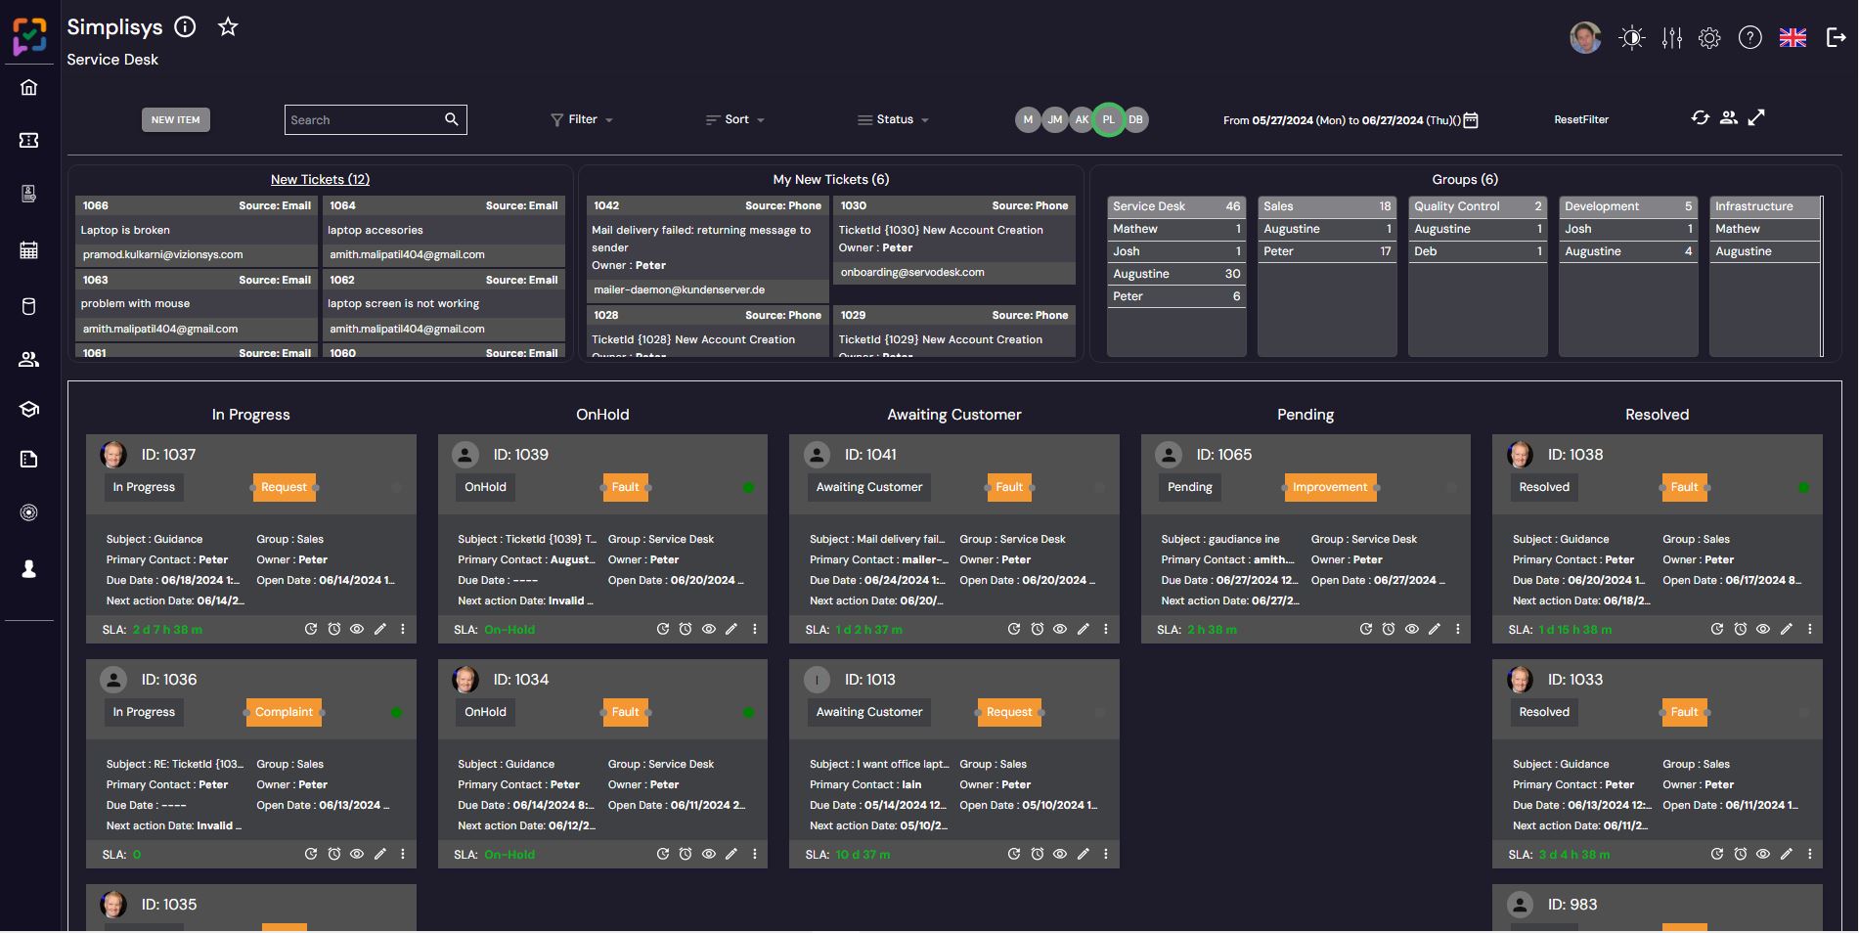Select the PL agent avatar toggle
This screenshot has height=933, width=1859.
tap(1108, 119)
